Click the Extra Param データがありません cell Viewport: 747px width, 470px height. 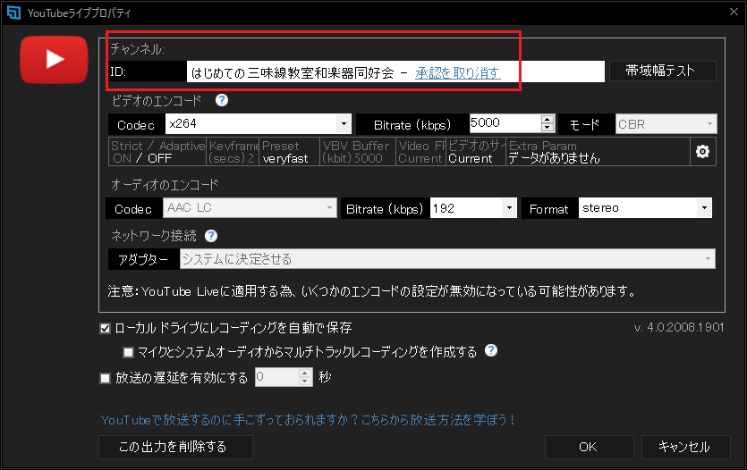coord(598,152)
